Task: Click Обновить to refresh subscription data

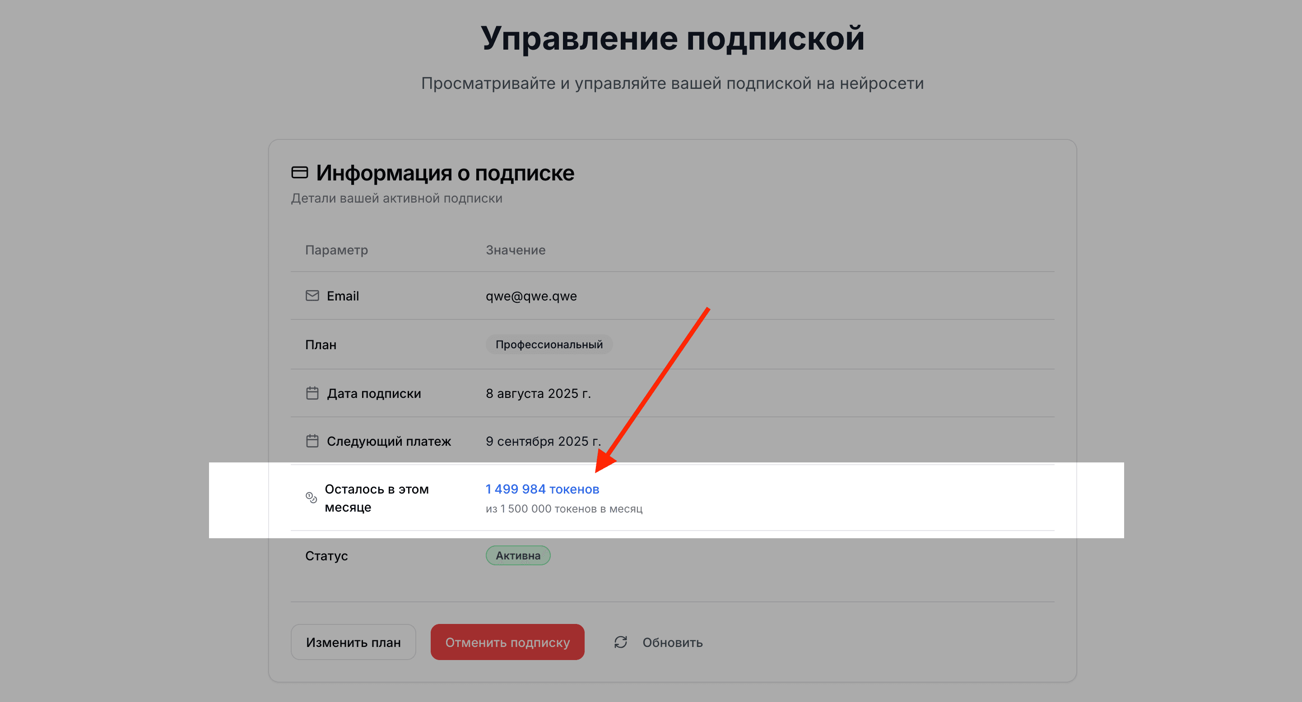Action: (x=672, y=642)
